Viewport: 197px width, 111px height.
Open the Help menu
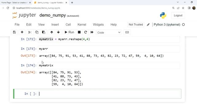click(x=114, y=25)
